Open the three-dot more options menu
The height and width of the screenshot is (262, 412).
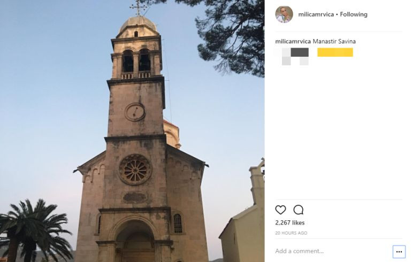(x=399, y=251)
